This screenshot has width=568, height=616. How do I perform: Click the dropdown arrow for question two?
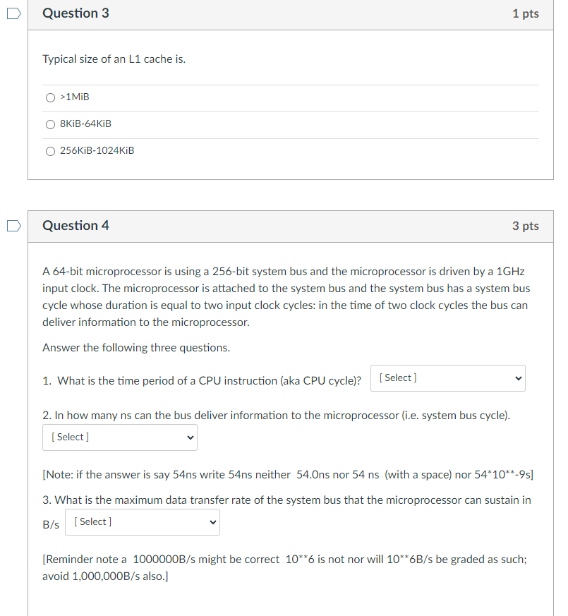click(x=189, y=437)
